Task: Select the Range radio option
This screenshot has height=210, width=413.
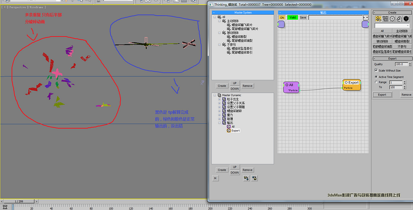Action: click(376, 82)
